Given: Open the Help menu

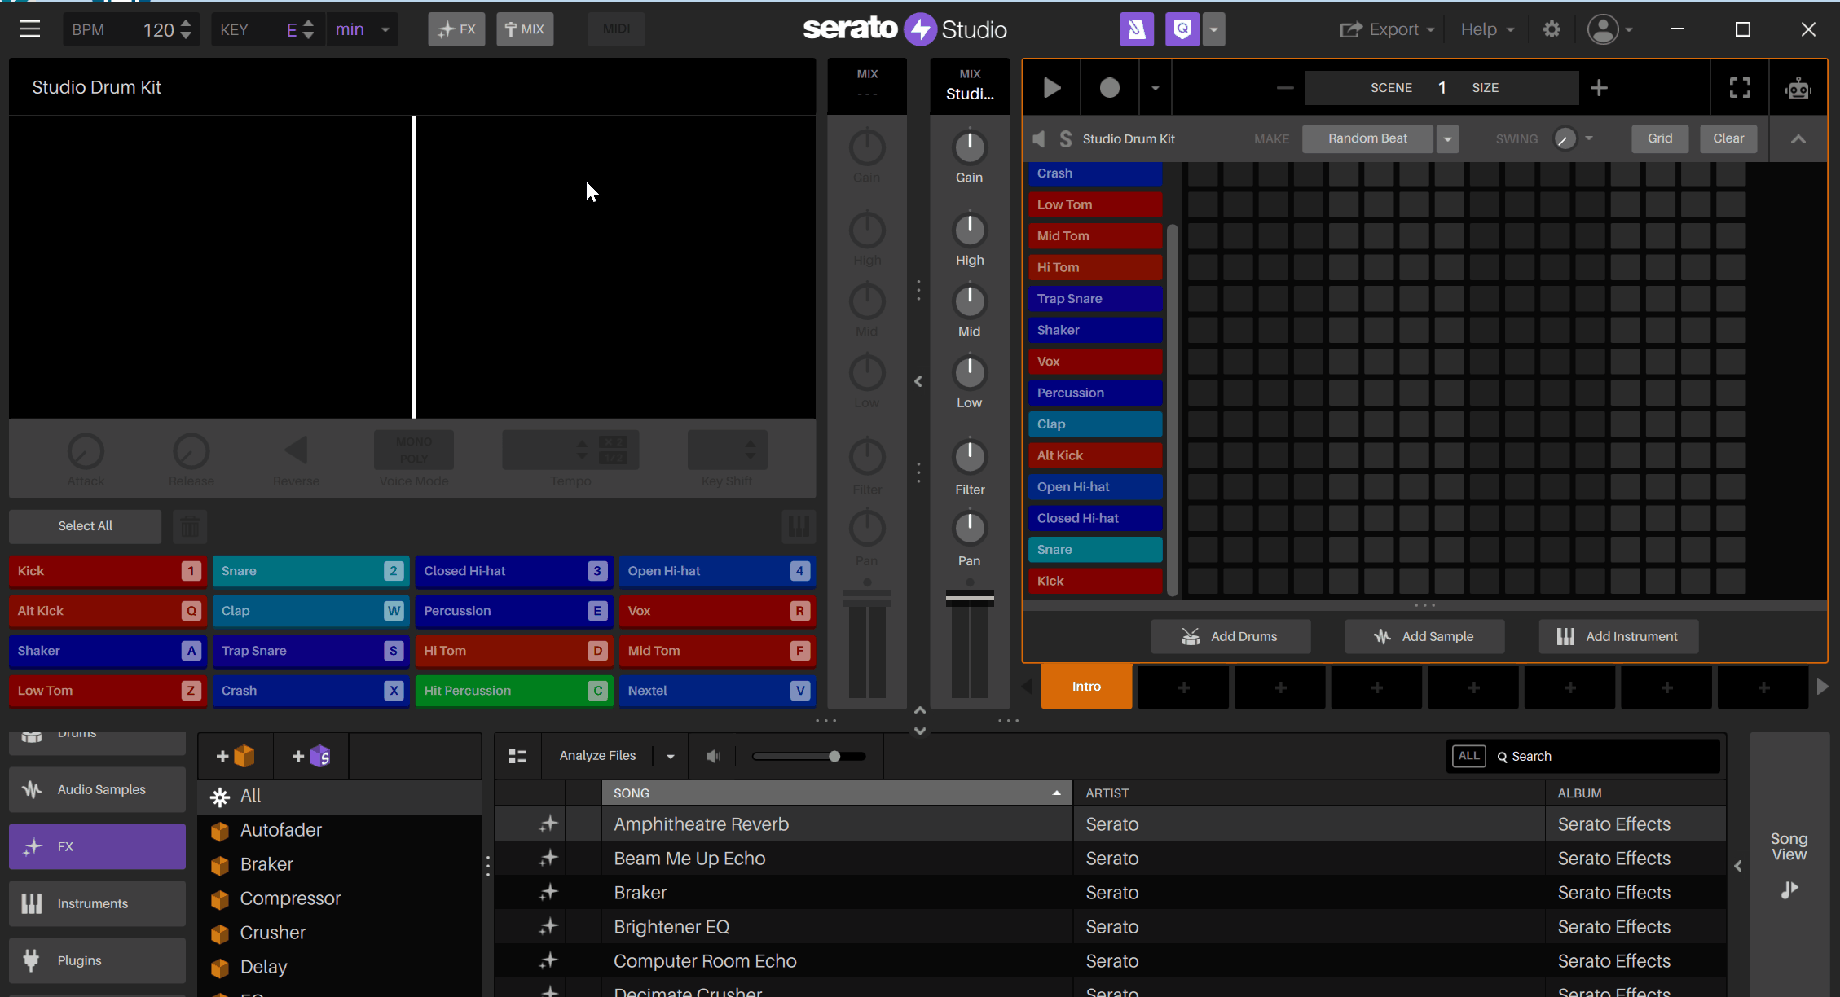Looking at the screenshot, I should (1487, 29).
